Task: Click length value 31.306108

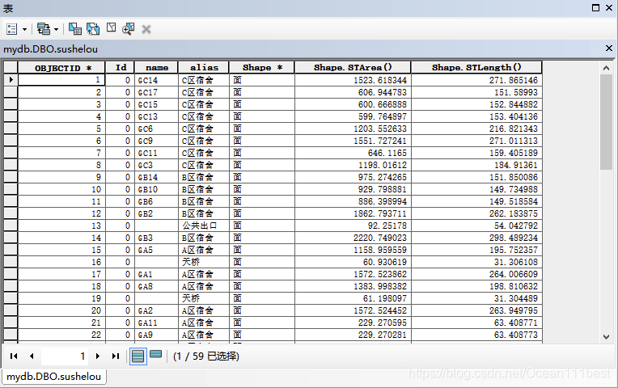Action: (476, 263)
